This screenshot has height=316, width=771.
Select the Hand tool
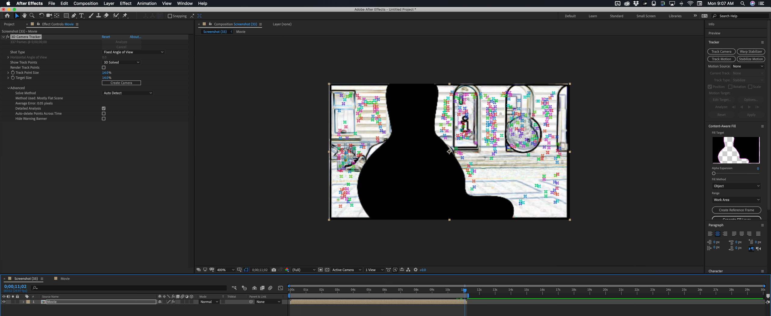pyautogui.click(x=24, y=15)
